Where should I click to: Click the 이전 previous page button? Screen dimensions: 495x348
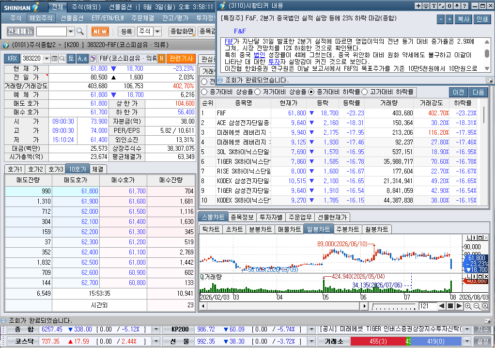458,92
